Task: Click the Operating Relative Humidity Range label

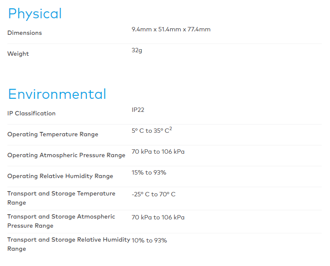Action: 60,176
